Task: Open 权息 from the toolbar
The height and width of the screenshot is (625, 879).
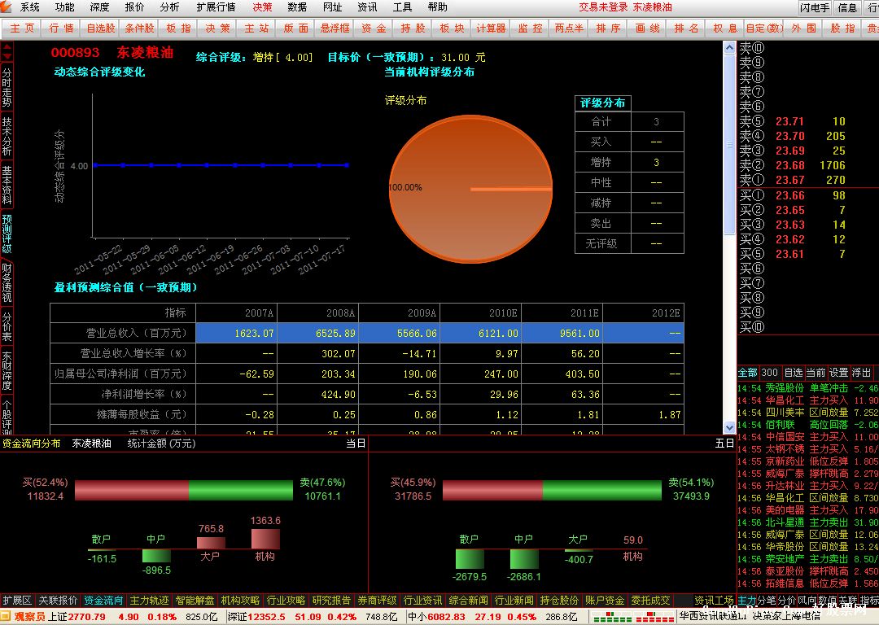Action: coord(725,28)
